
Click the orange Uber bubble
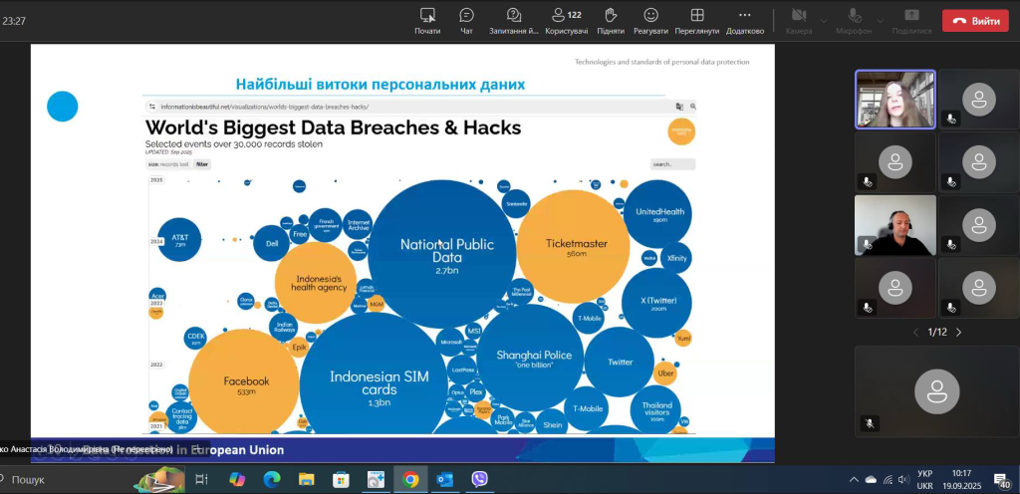pos(665,373)
